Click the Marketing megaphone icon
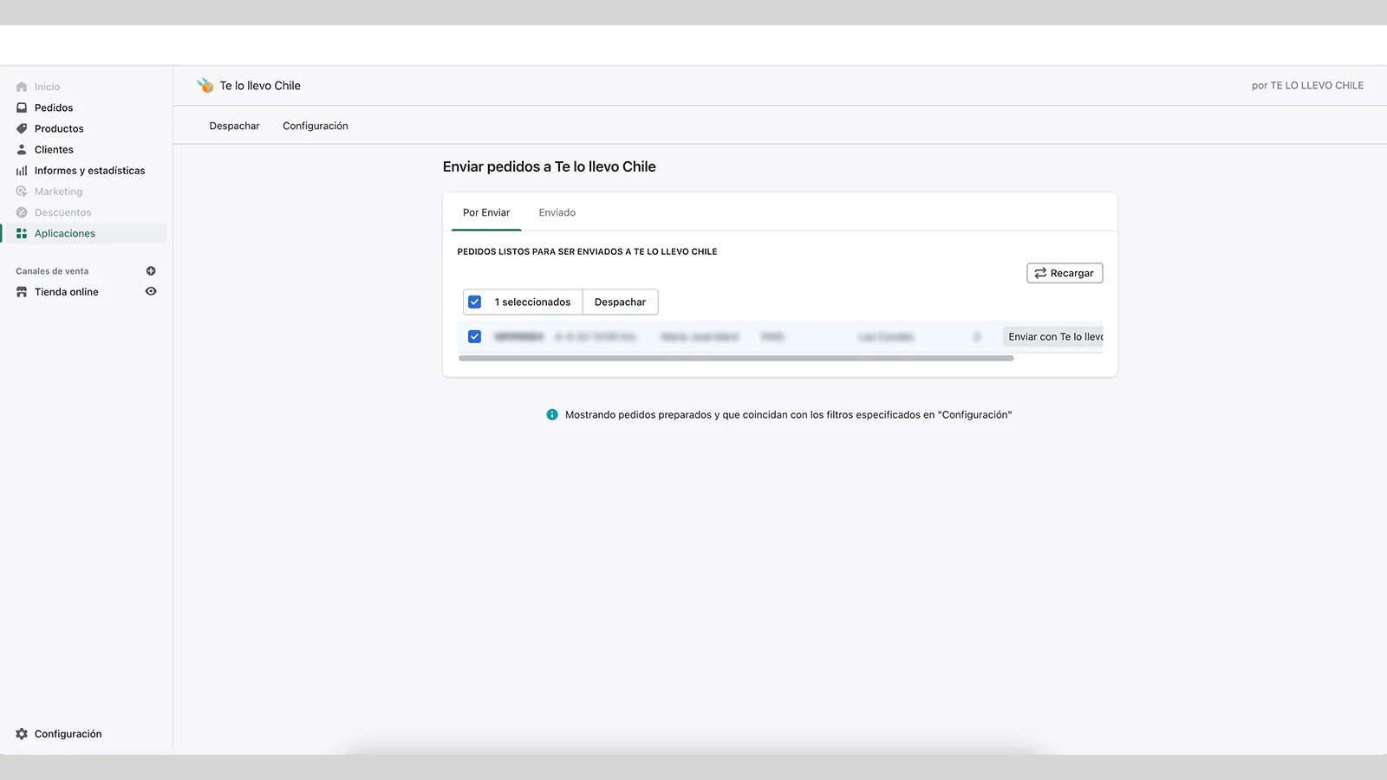 (x=22, y=192)
